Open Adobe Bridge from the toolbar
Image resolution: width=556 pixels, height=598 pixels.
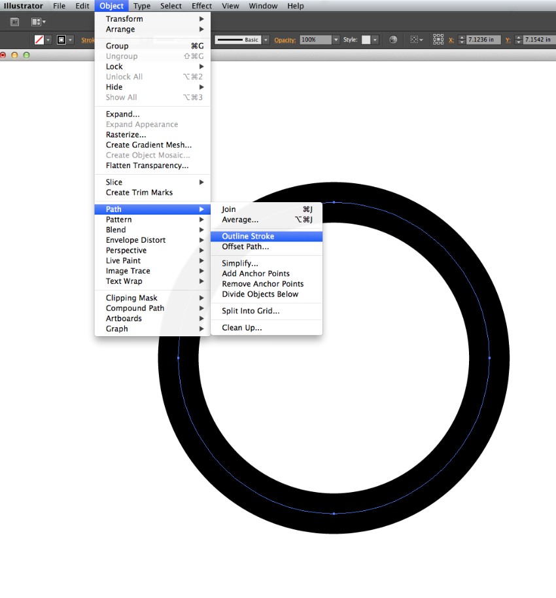15,22
